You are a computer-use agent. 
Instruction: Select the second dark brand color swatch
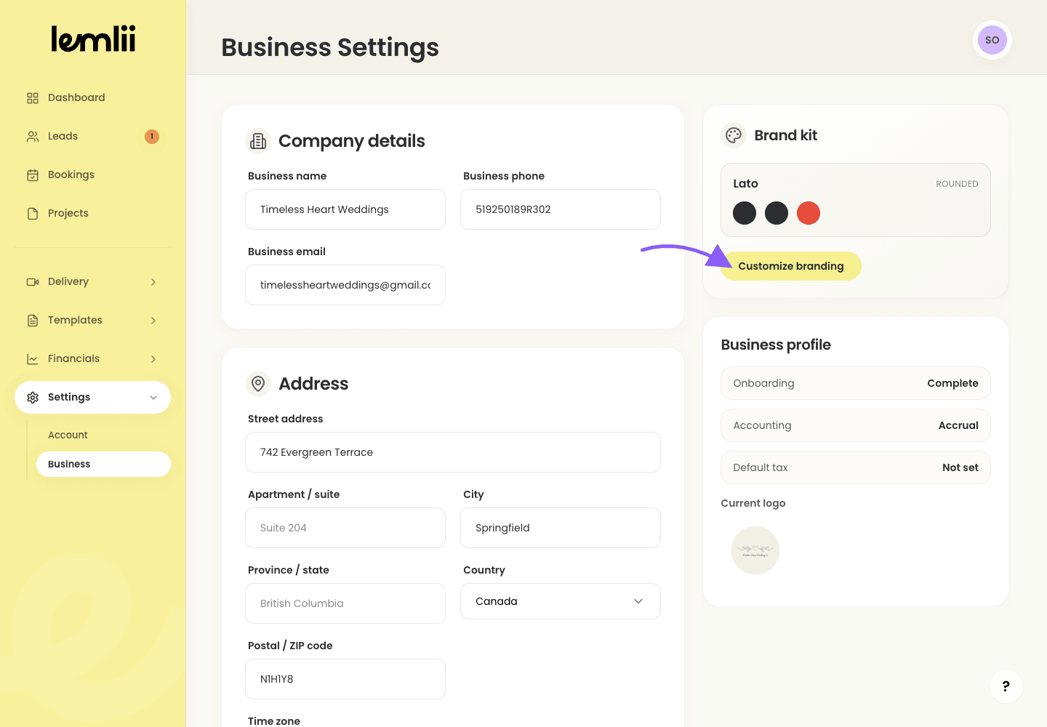coord(777,213)
